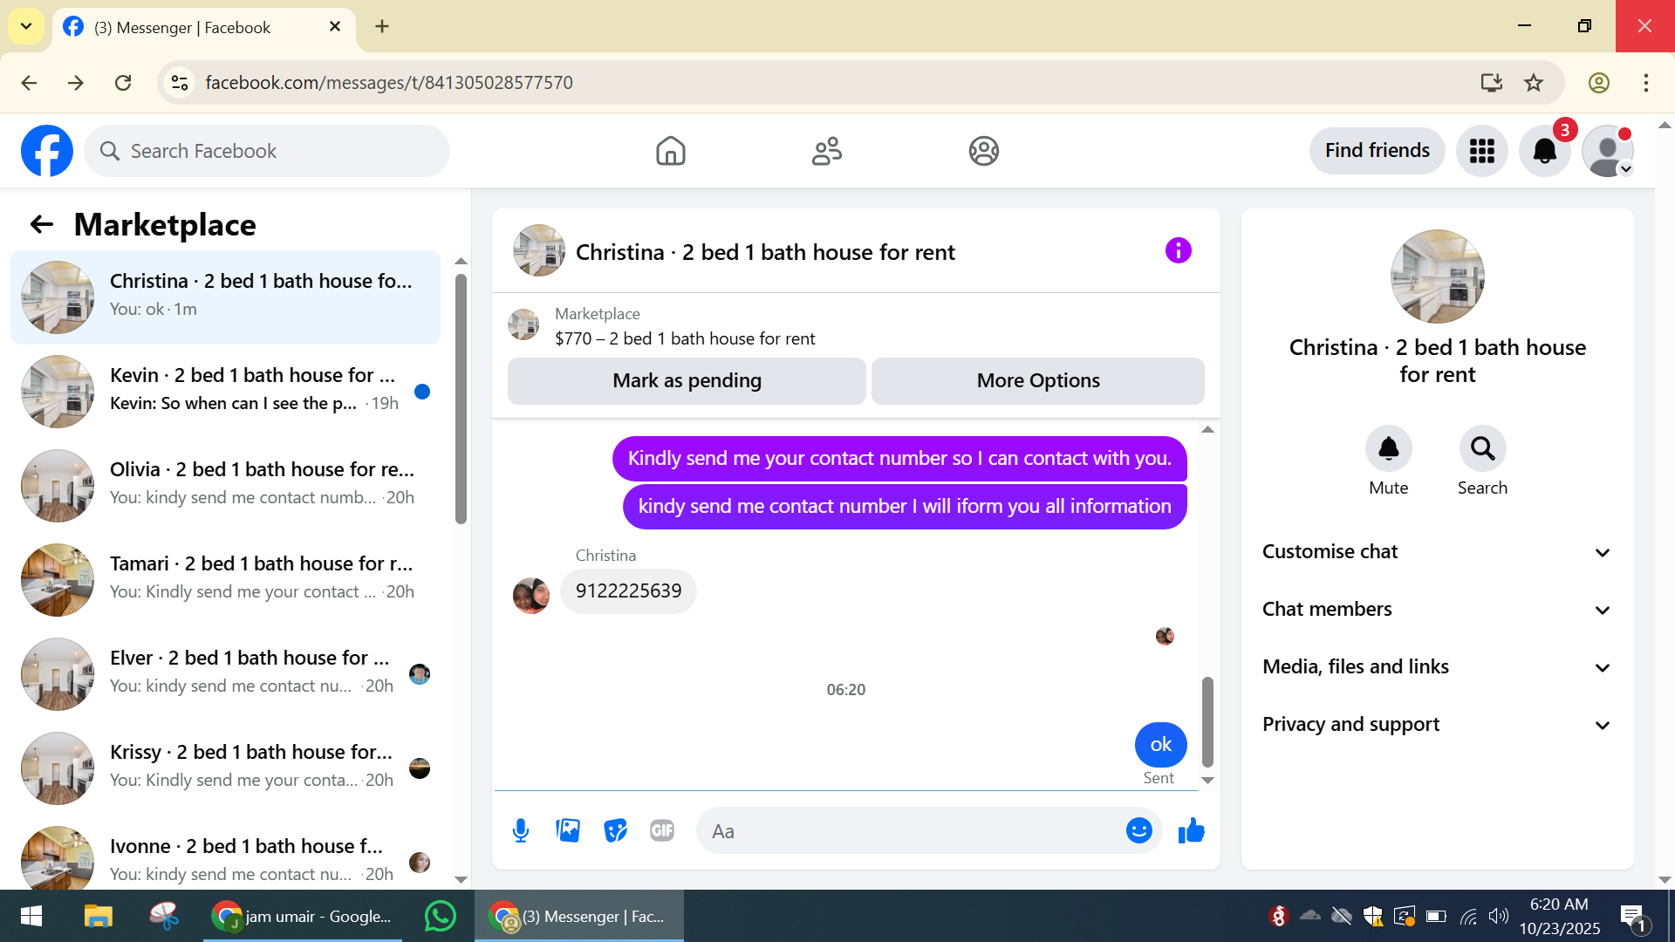
Task: Click the purple conversation info icon
Action: coord(1178,251)
